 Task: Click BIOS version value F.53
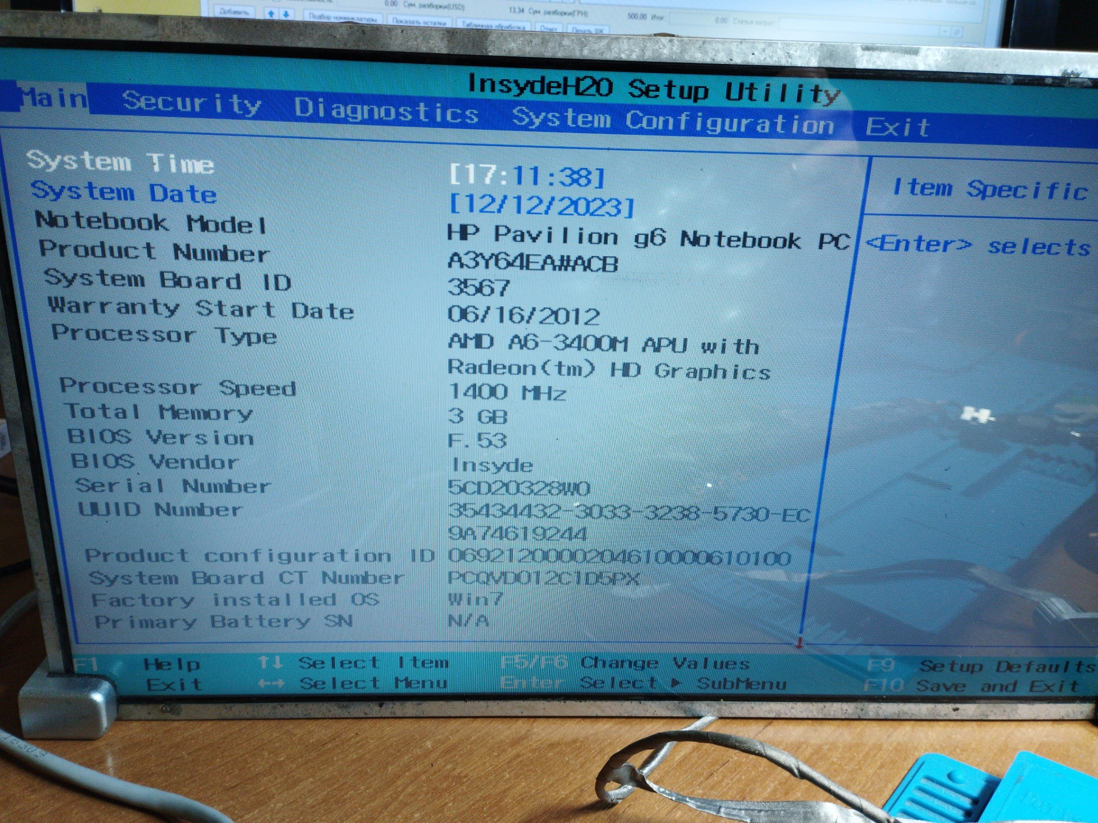[478, 440]
